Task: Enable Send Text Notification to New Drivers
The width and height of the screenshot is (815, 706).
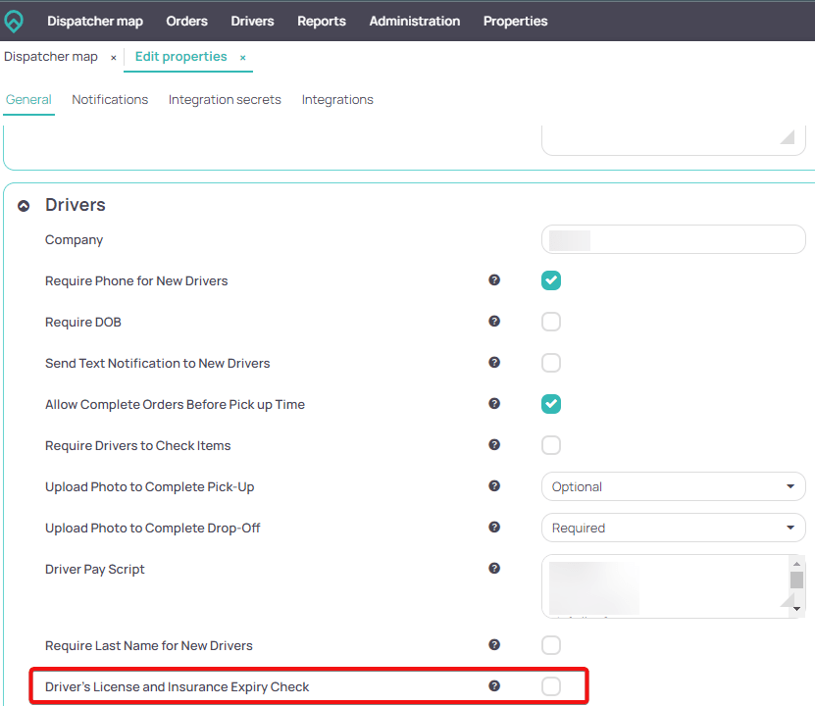Action: point(551,363)
